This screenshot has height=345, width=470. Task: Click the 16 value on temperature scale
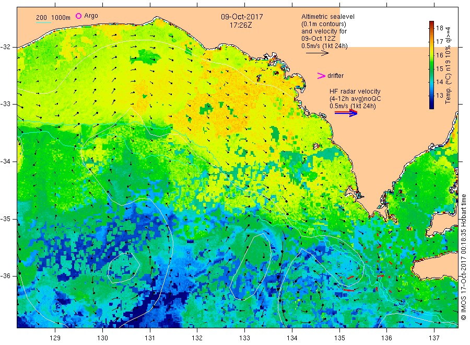[439, 55]
